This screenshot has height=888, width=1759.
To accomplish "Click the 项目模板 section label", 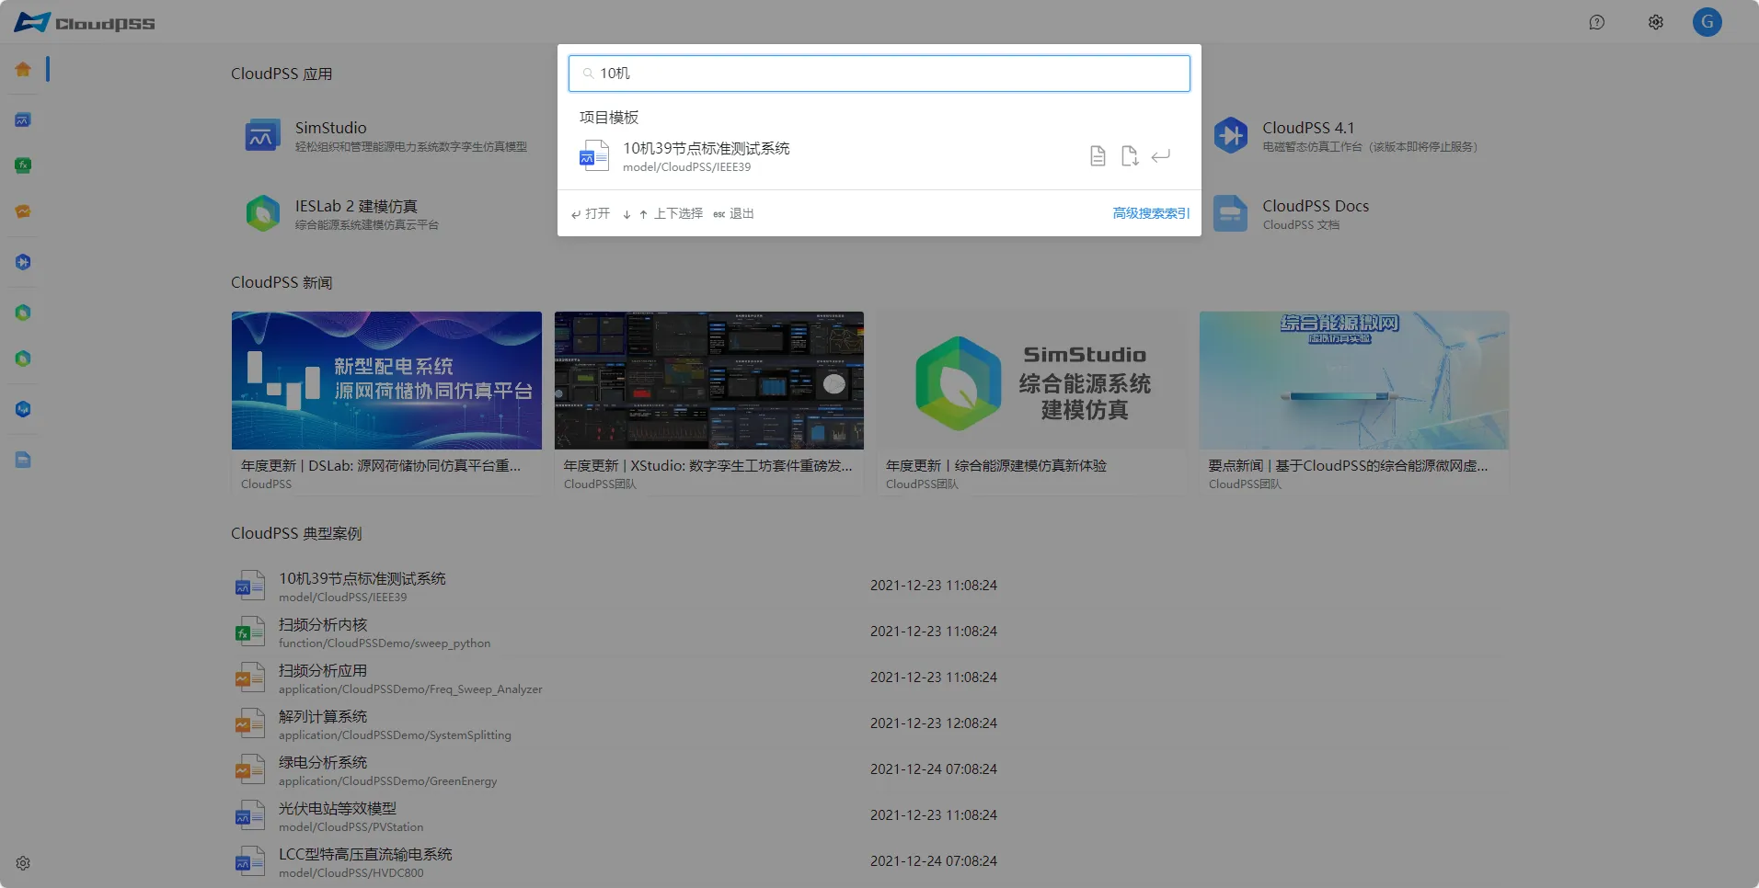I will (x=609, y=117).
